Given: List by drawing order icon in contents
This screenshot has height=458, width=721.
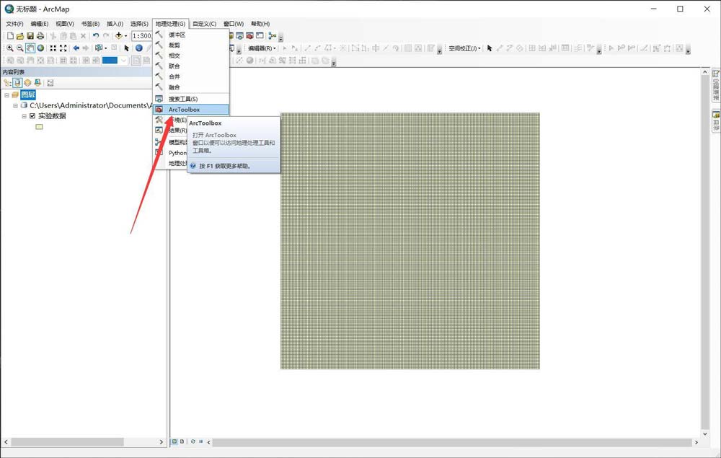Looking at the screenshot, I should 7,83.
